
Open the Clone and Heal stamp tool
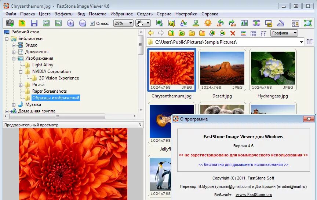(196, 23)
